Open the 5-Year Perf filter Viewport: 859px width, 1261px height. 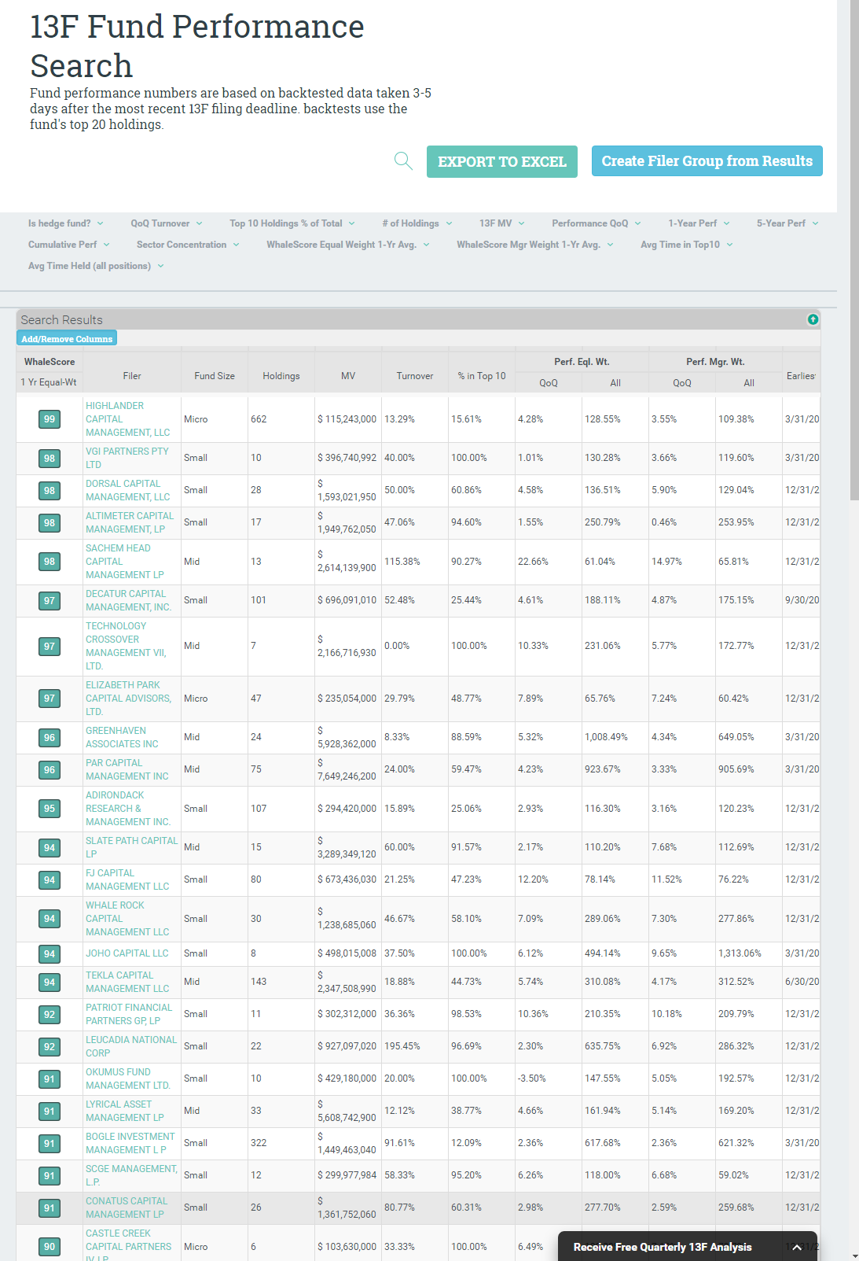point(787,223)
